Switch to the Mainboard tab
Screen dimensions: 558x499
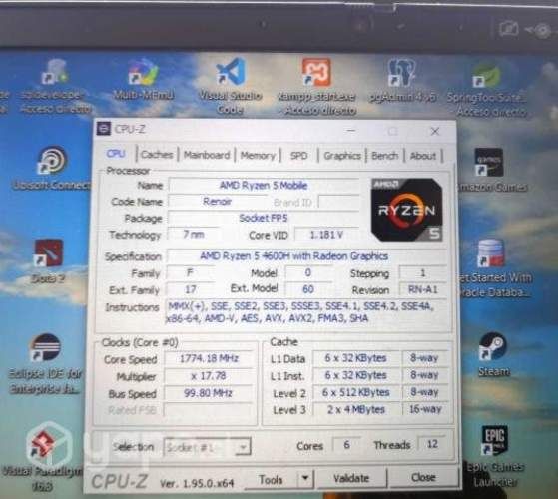tap(207, 155)
